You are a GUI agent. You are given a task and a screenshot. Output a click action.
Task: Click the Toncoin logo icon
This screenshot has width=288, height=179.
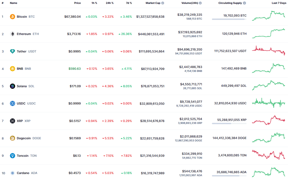point(12,156)
